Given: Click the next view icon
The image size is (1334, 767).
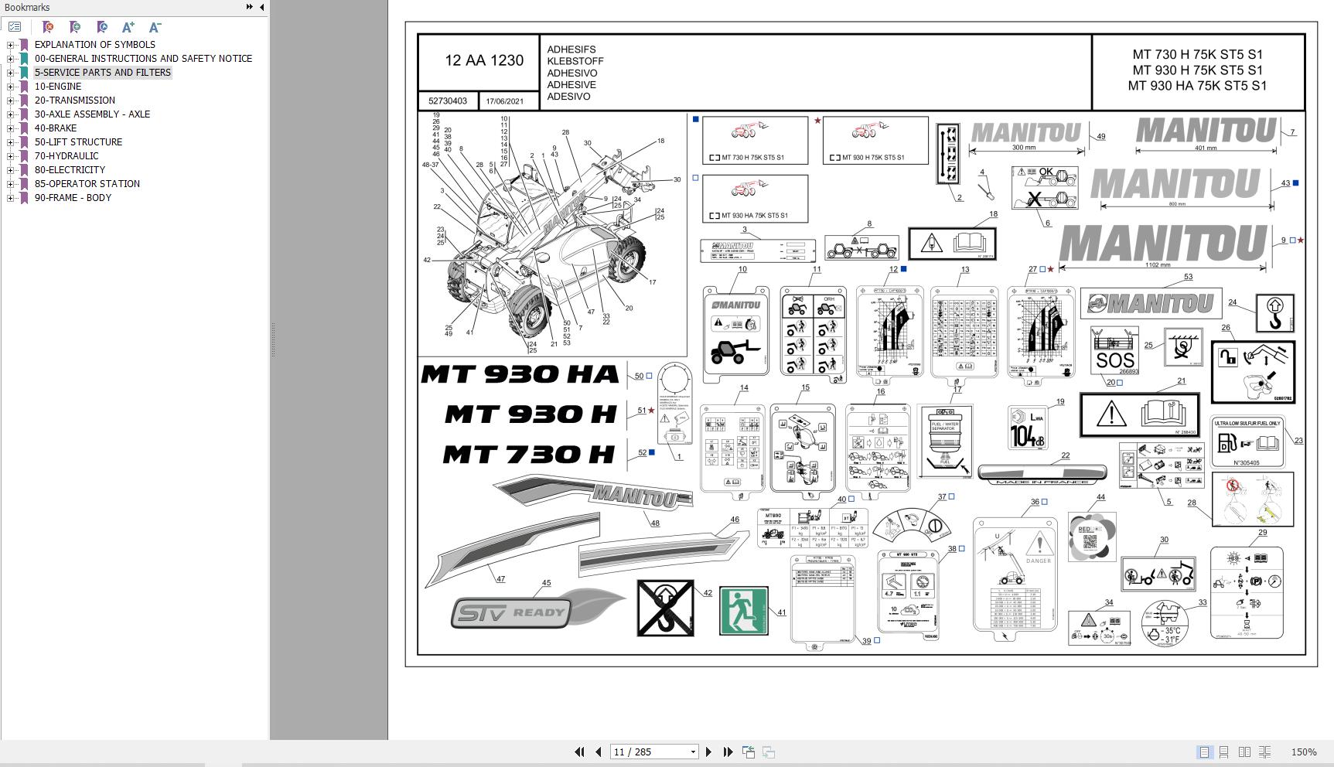Looking at the screenshot, I should tap(769, 752).
